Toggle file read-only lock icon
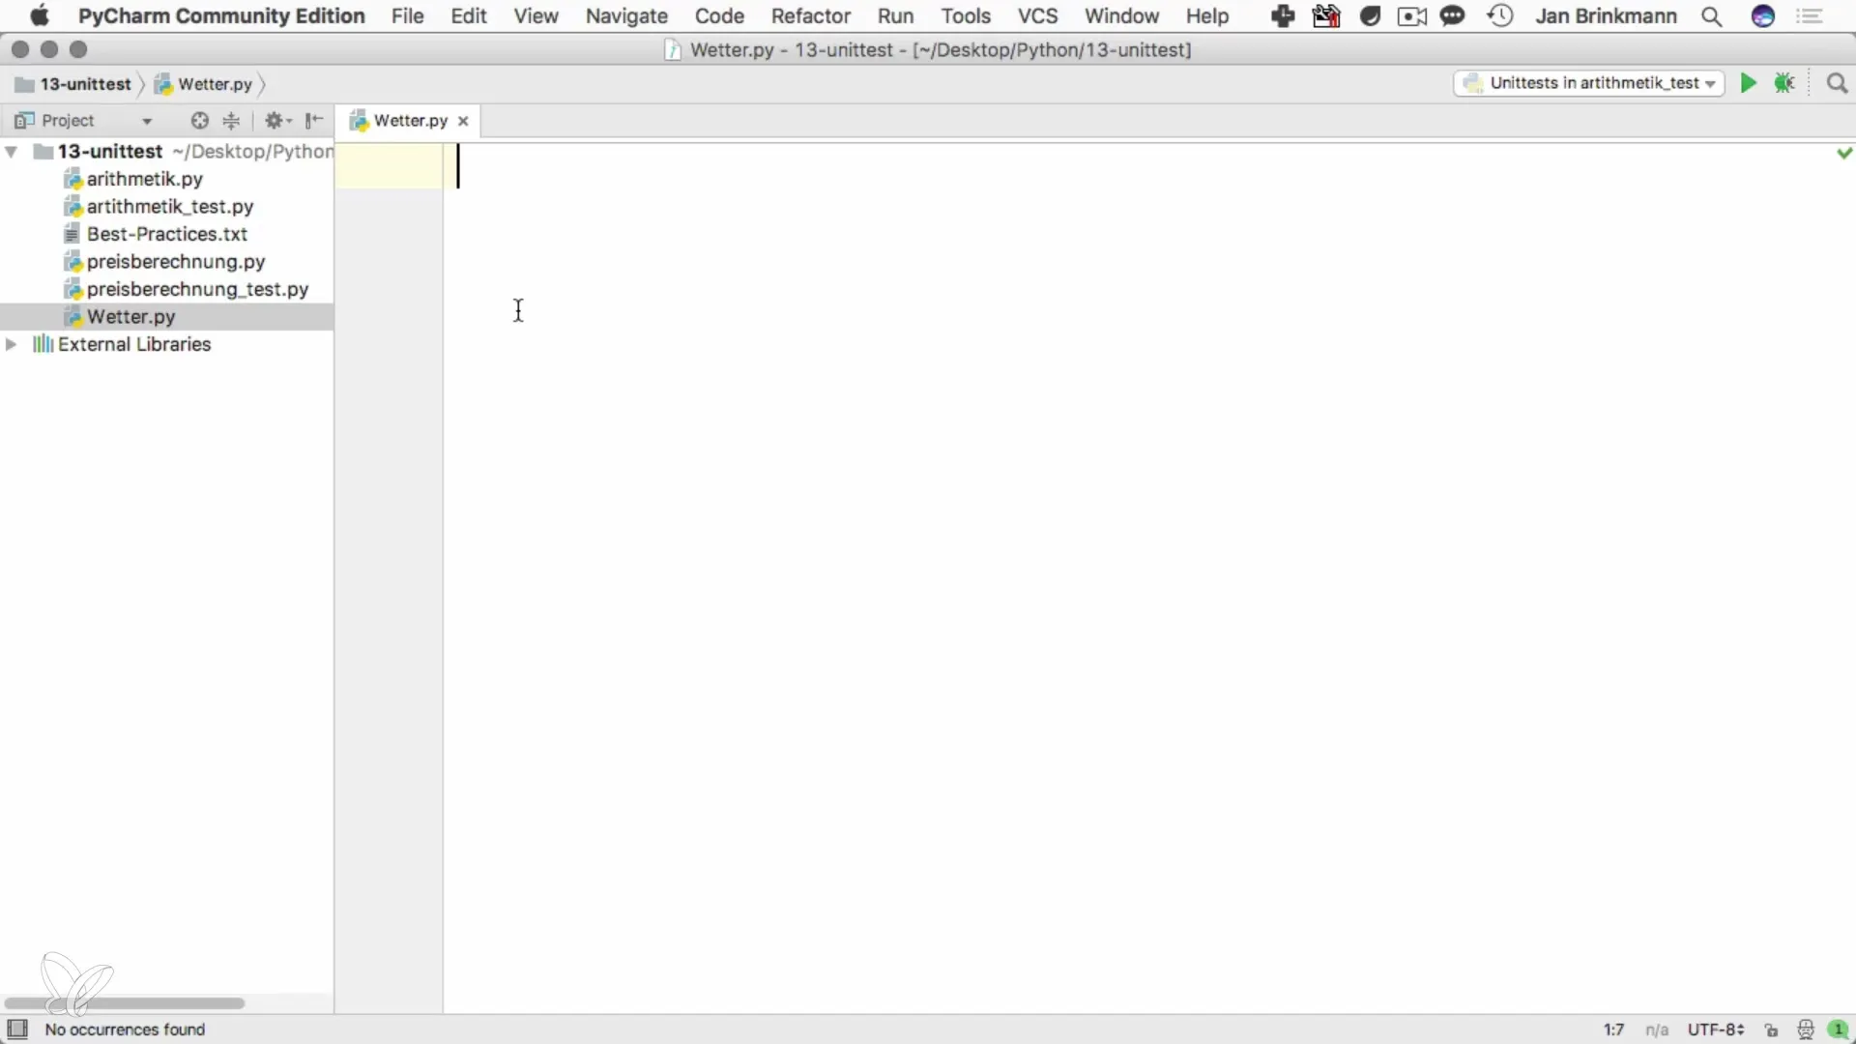 [x=1771, y=1029]
